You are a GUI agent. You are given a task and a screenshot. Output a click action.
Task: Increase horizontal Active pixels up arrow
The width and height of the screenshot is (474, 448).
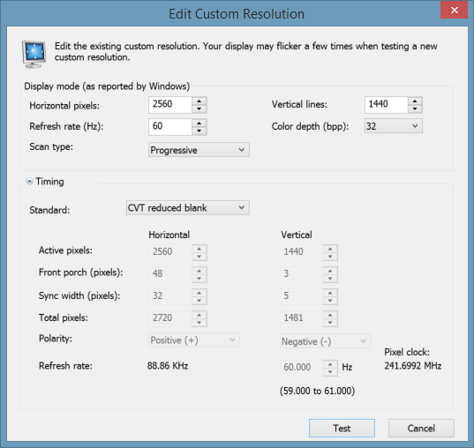199,249
